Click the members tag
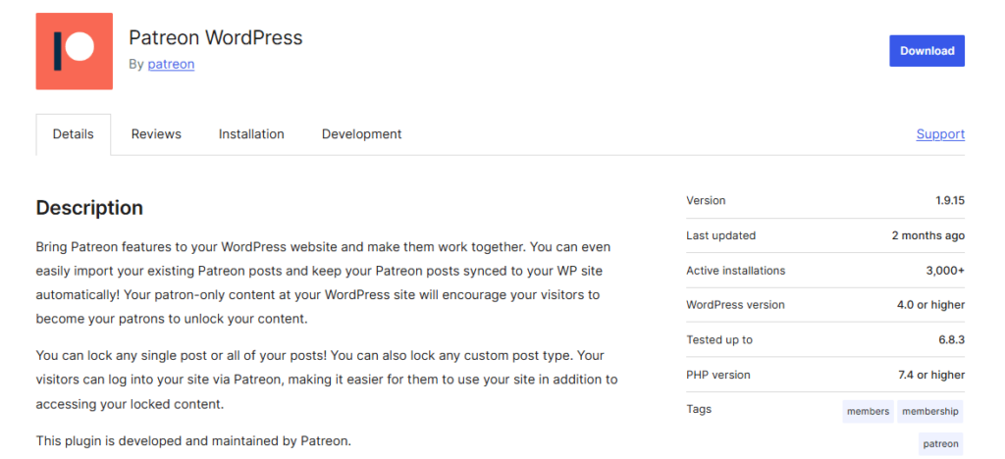This screenshot has height=459, width=1005. pyautogui.click(x=868, y=412)
